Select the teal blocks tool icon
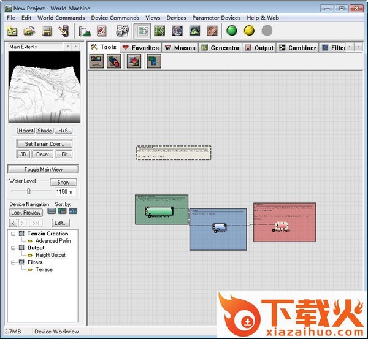368x339 pixels. 154,61
